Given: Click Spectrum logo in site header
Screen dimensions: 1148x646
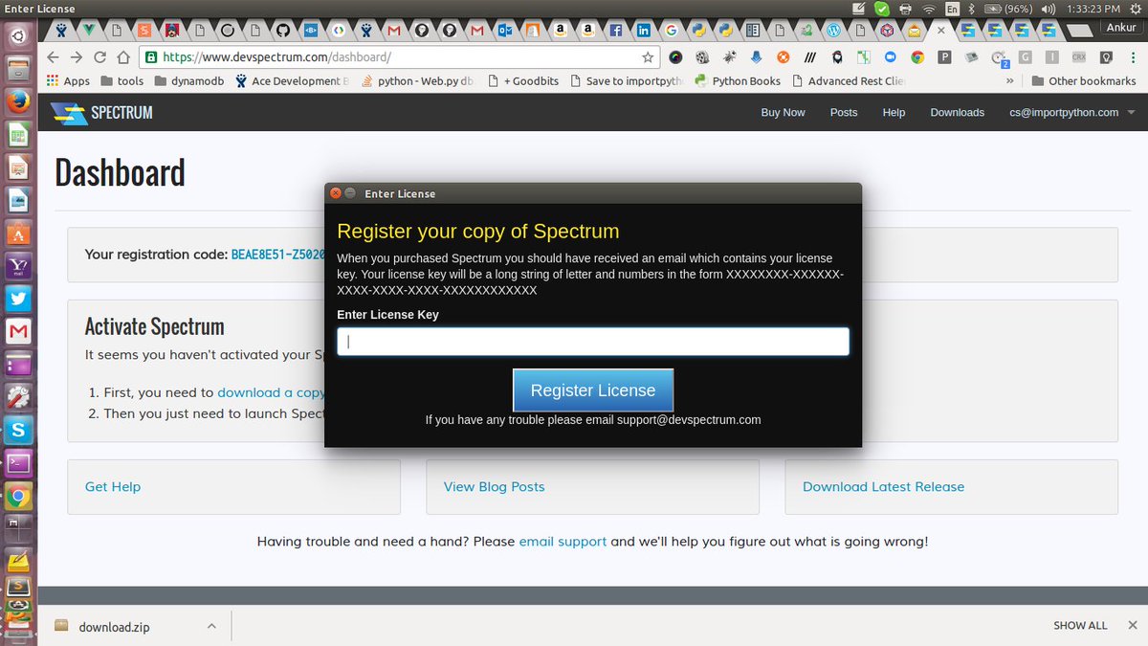Looking at the screenshot, I should point(101,113).
